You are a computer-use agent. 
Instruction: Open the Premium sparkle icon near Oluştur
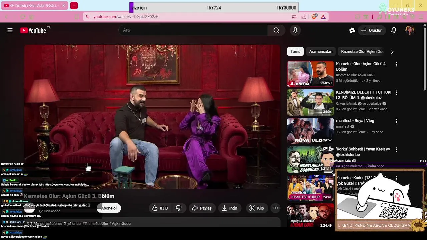(x=352, y=30)
